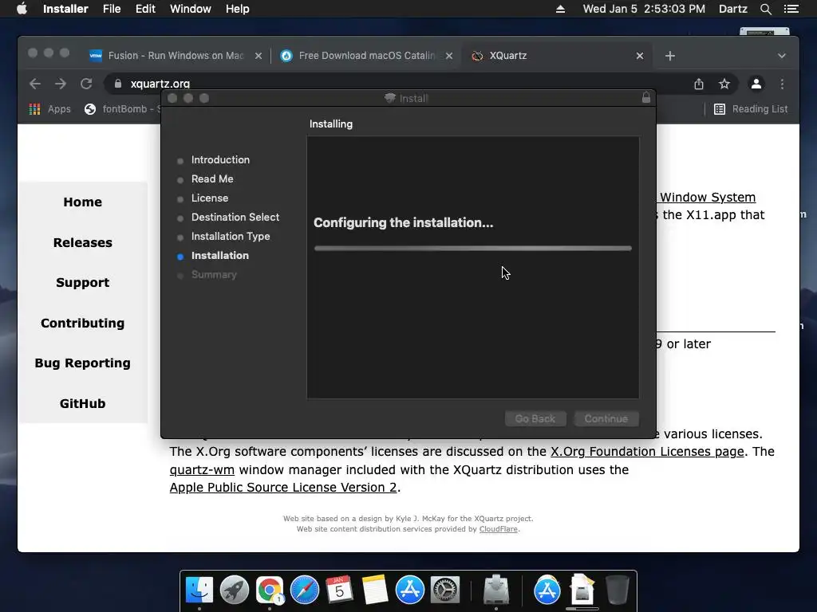Go back in Chrome browser
The height and width of the screenshot is (612, 817).
(x=35, y=84)
